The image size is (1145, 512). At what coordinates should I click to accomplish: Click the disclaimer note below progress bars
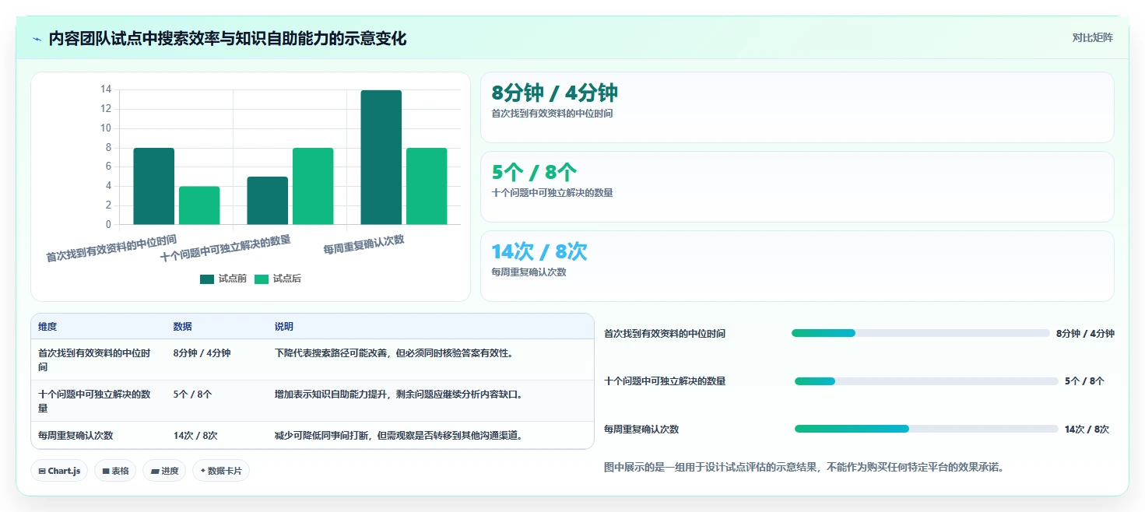pyautogui.click(x=804, y=468)
